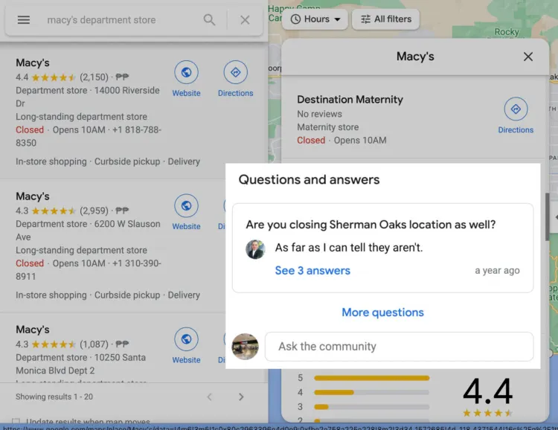This screenshot has width=558, height=430.
Task: Click the Destination Maternity listing name
Action: (x=350, y=99)
